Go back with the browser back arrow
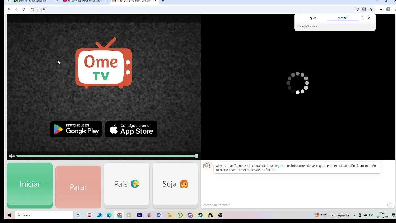 (9, 9)
